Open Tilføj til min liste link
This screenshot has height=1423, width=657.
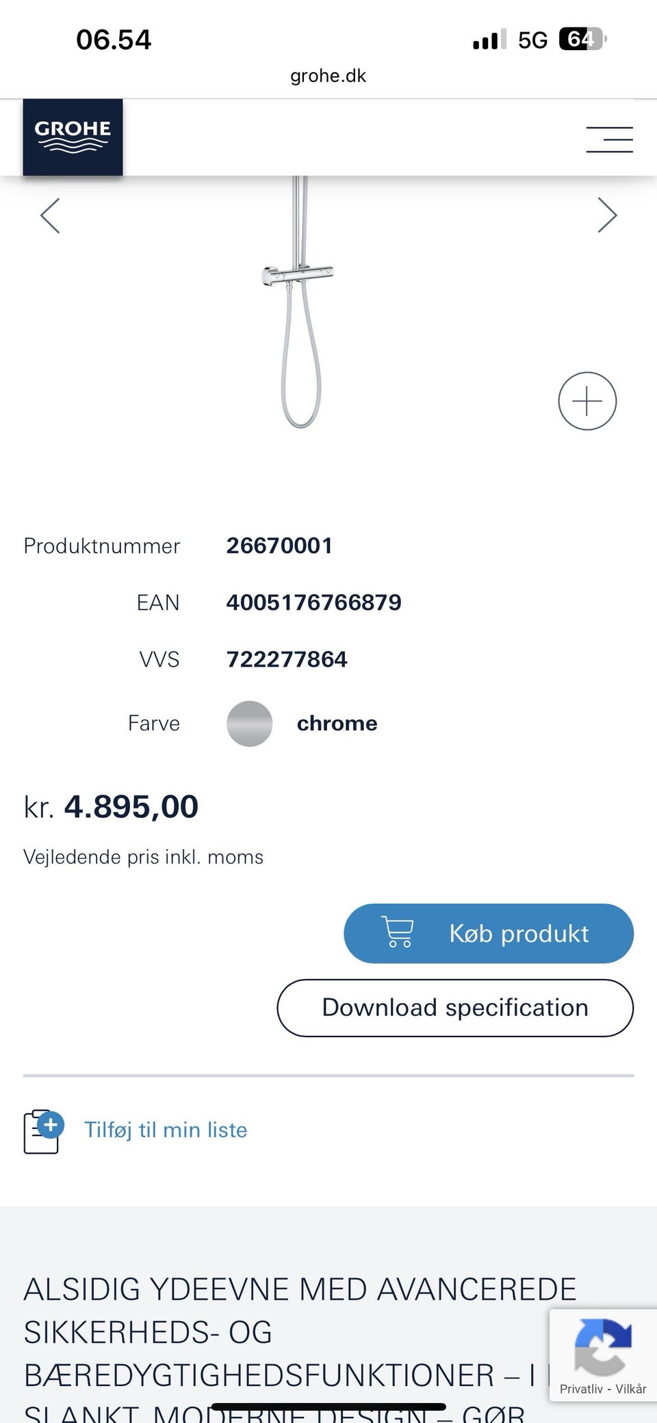(166, 1130)
